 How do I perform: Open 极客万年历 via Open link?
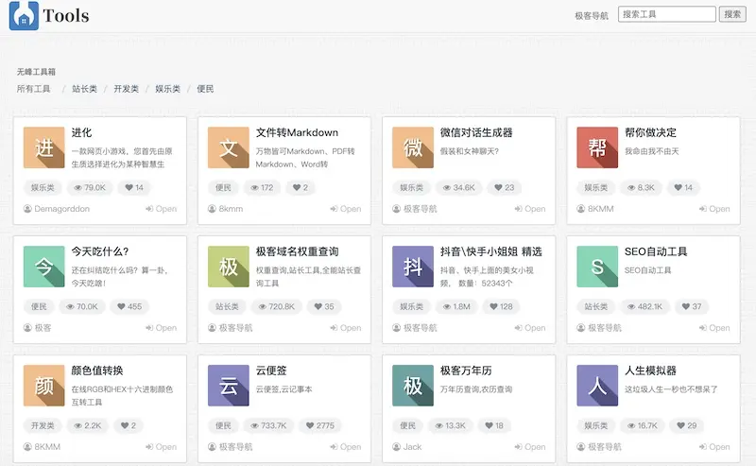tap(530, 447)
